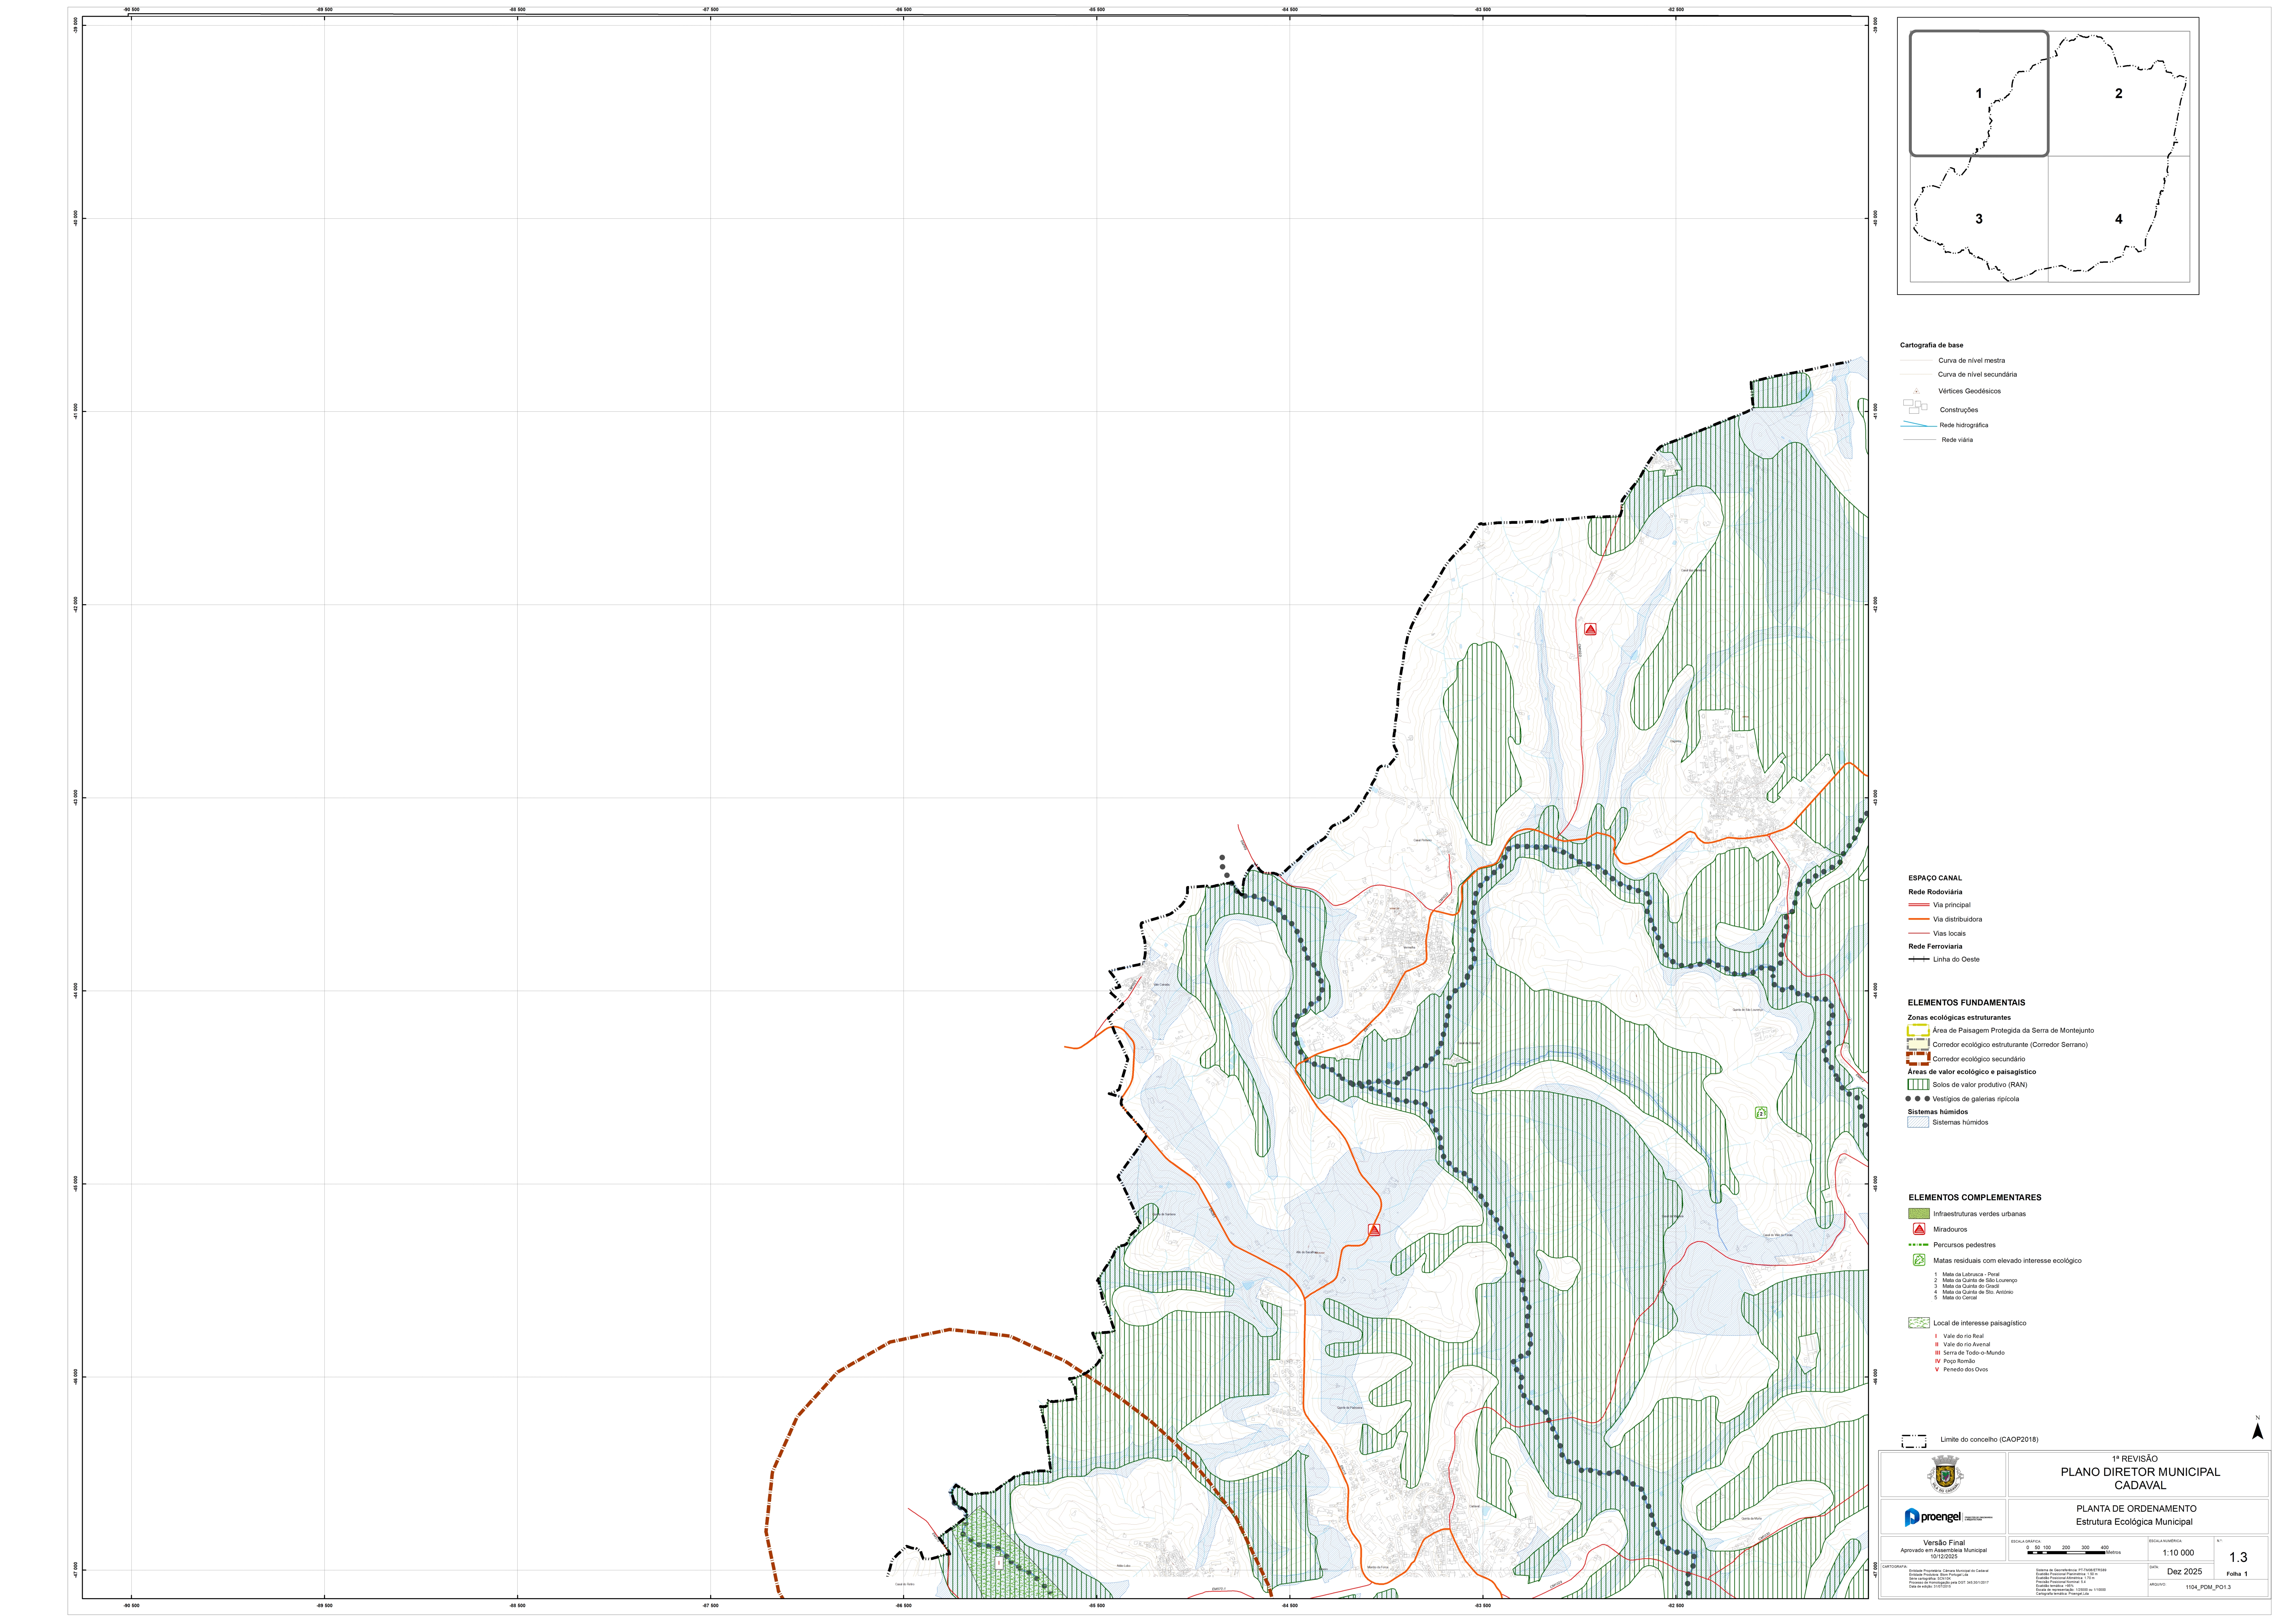2296x1624 pixels.
Task: Click the Miradouros red triangle legend icon
Action: (1919, 1229)
